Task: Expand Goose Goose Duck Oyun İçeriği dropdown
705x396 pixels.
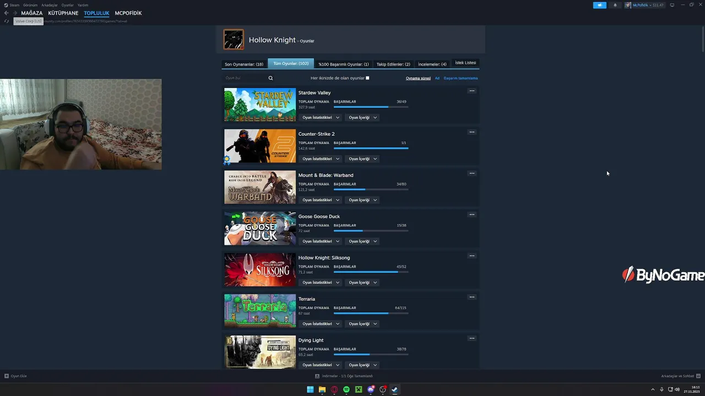Action: pyautogui.click(x=363, y=241)
